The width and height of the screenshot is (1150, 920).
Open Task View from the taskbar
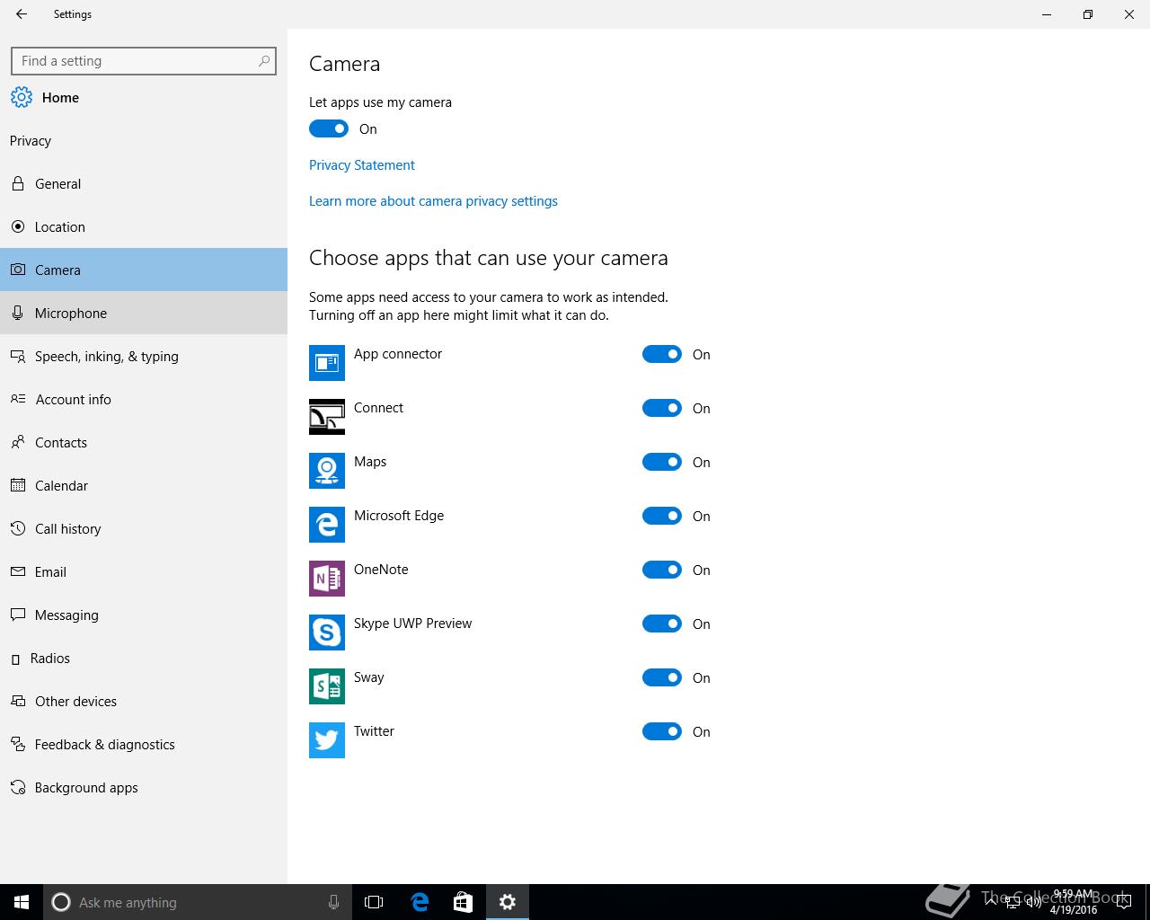click(x=374, y=902)
